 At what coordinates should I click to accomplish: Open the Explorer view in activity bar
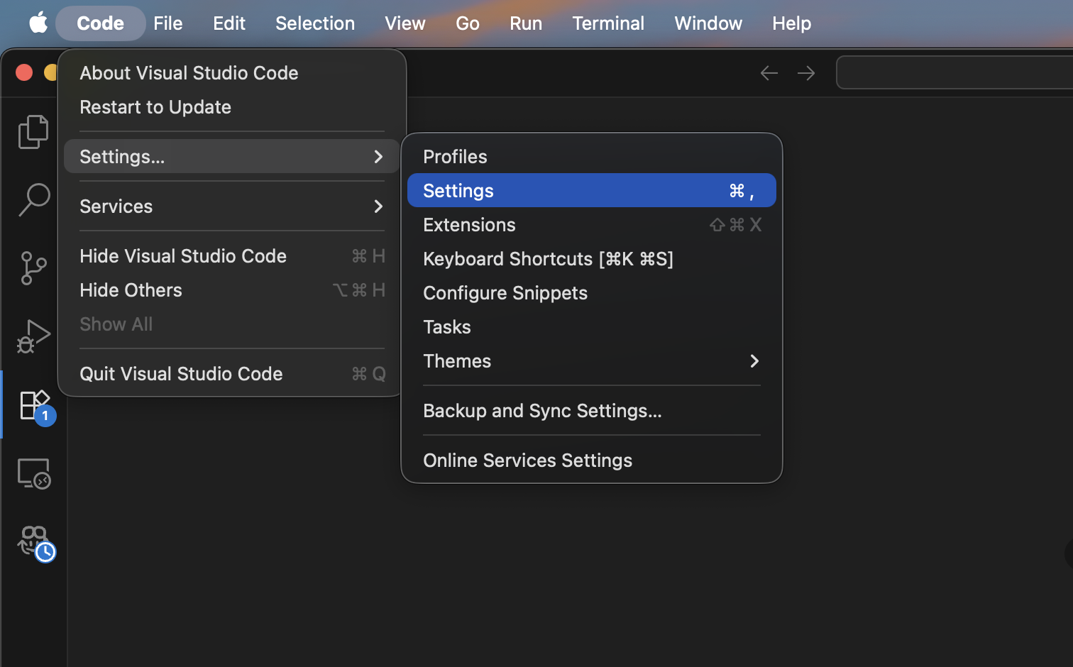coord(33,132)
